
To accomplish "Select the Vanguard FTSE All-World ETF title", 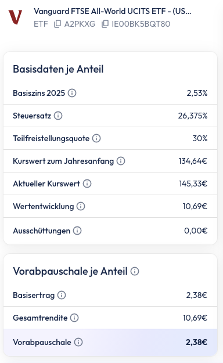I will tap(113, 11).
